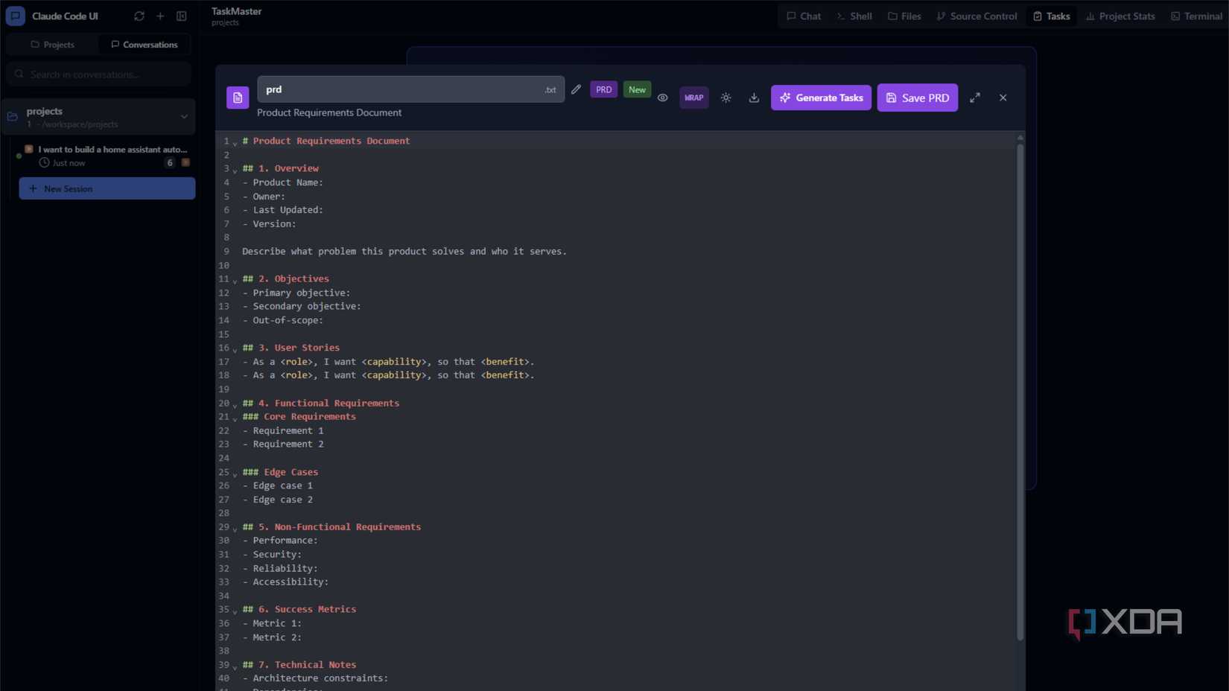1229x691 pixels.
Task: Click Generate Tasks button
Action: (x=821, y=98)
